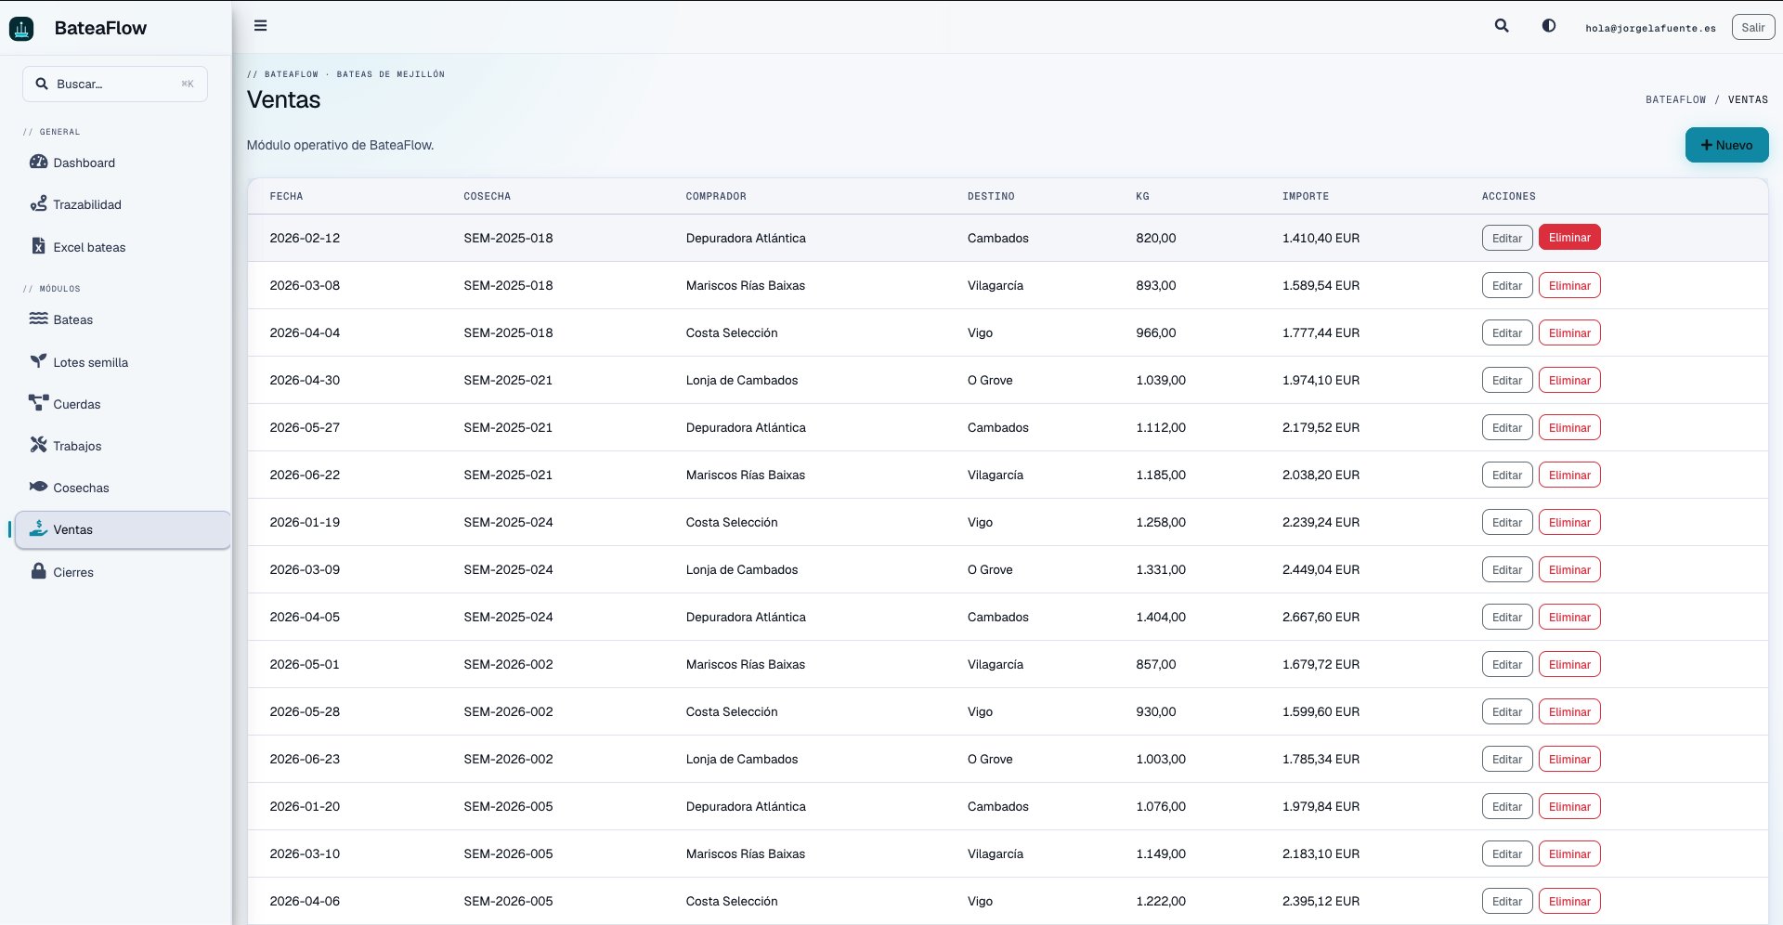Click the Excel bateas file icon

(38, 246)
